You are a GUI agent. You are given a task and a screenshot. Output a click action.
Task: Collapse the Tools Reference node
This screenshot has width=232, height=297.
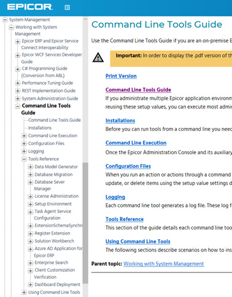pyautogui.click(x=24, y=159)
